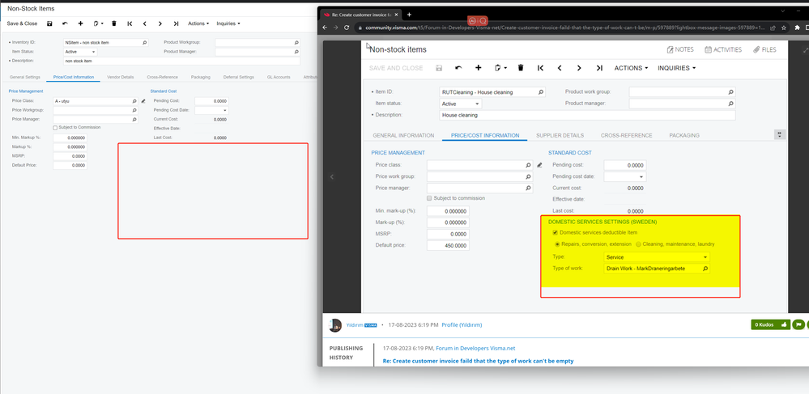Screen dimensions: 809x394
Task: Open ACTIONS dropdown in forum screenshot
Action: point(632,68)
